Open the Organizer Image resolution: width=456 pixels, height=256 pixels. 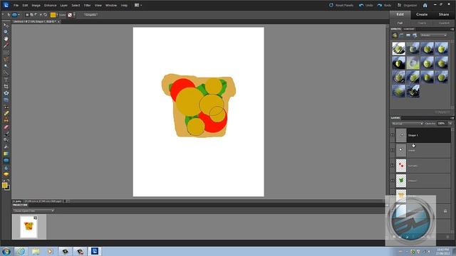click(407, 5)
